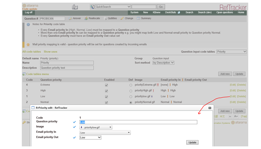Toggle Enabled checkbox for Normal priority
Viewport: 261px width, 149px height.
(106, 103)
